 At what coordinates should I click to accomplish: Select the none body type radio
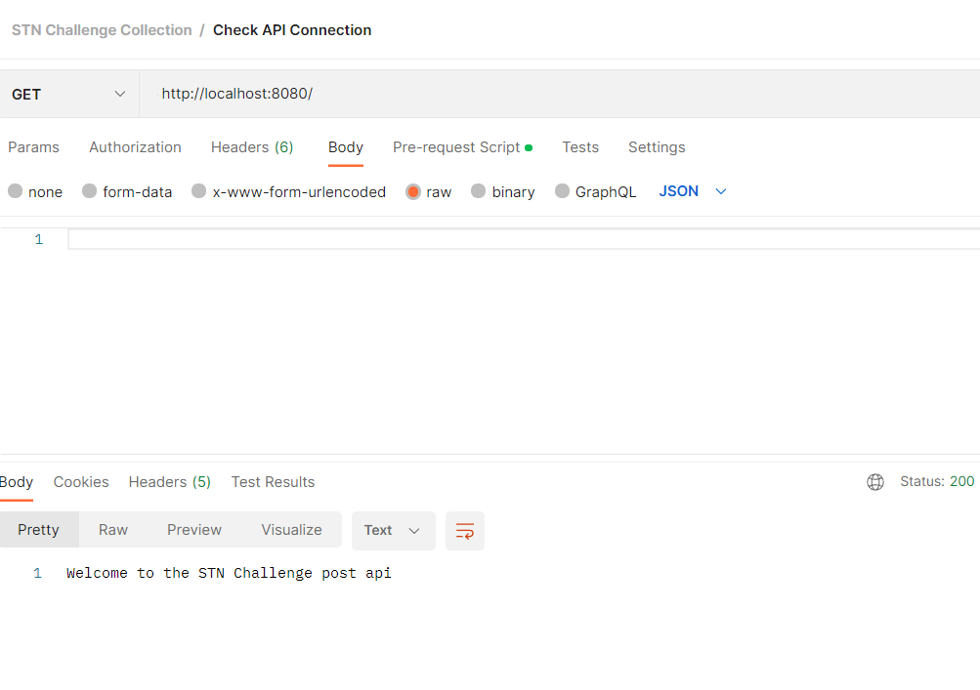click(x=15, y=191)
